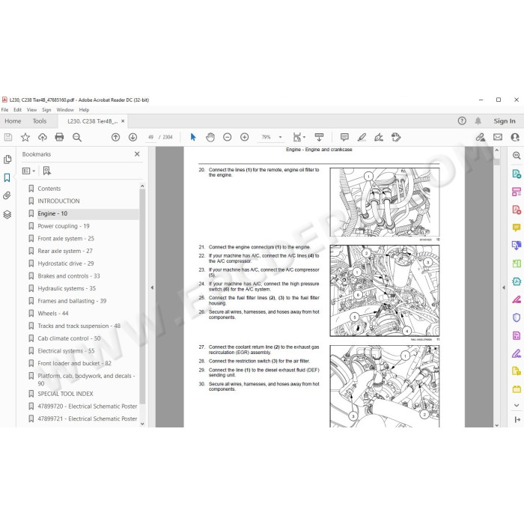524x524 pixels.
Task: Open the find text magnifier
Action: click(x=77, y=137)
